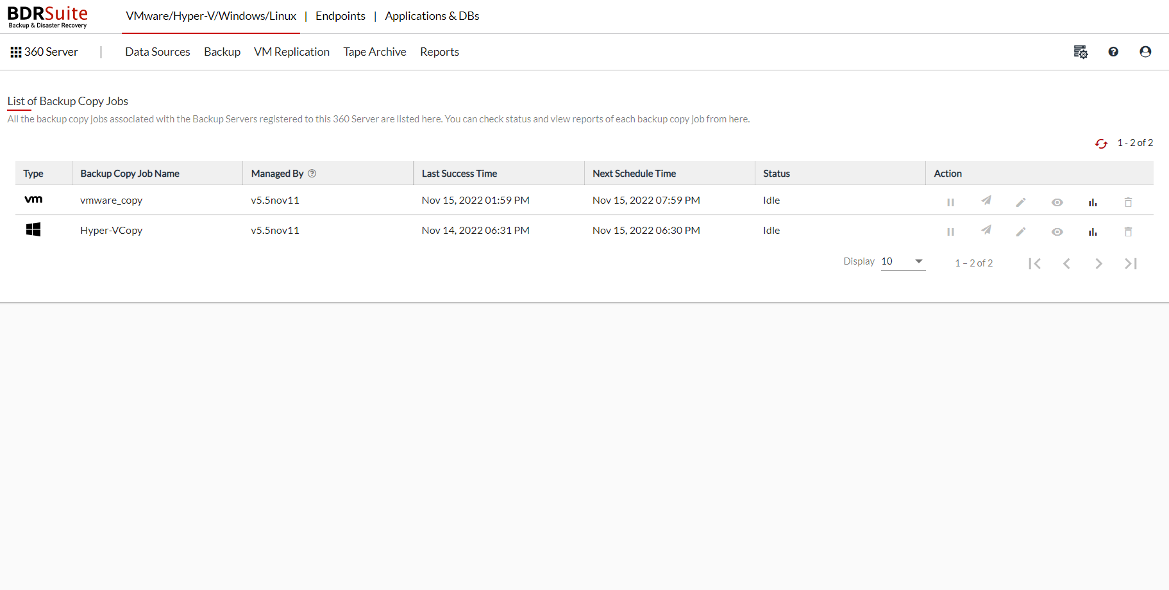Click the Status column header
Image resolution: width=1169 pixels, height=590 pixels.
pyautogui.click(x=776, y=174)
